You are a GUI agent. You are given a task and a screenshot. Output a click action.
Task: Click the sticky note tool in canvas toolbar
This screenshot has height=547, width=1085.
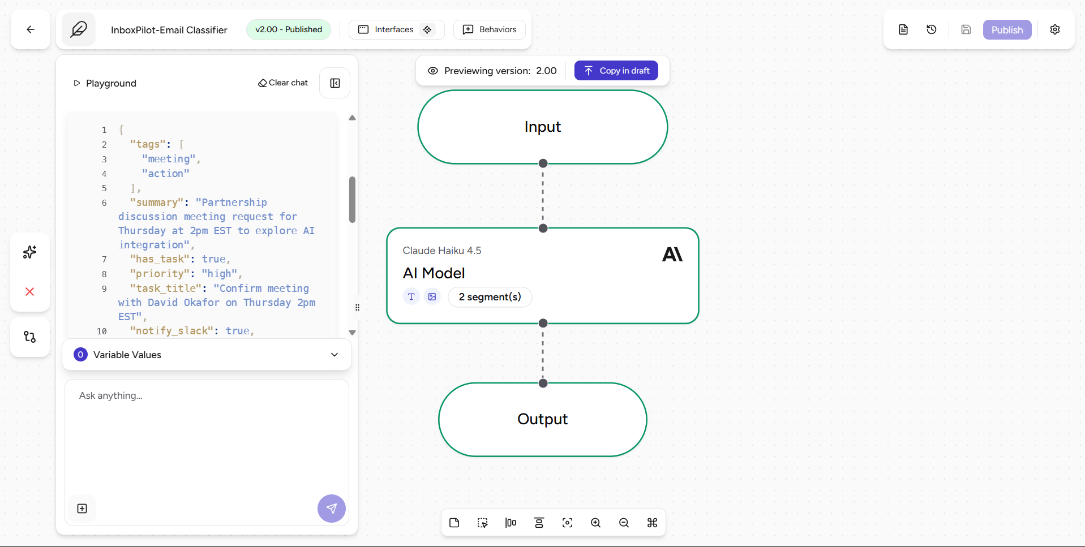(454, 523)
